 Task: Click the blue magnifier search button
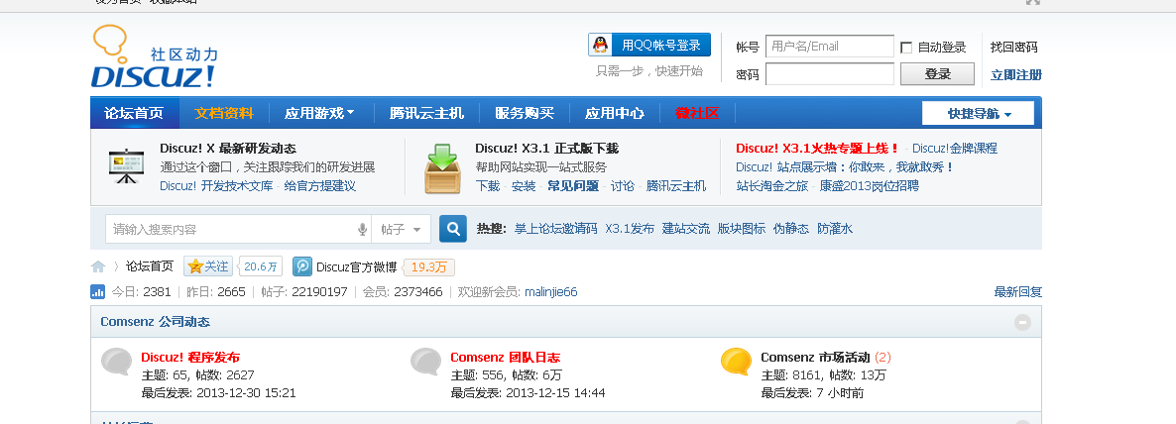453,229
